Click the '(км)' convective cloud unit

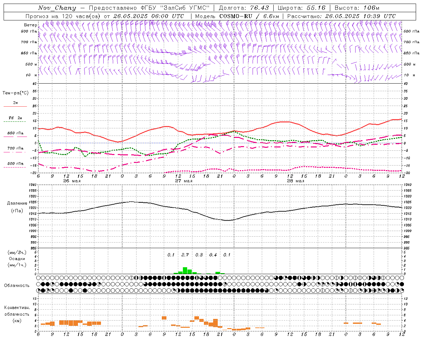coord(17,321)
